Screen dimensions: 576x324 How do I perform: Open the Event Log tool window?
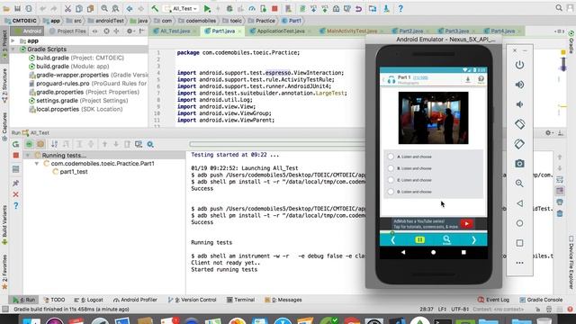[x=494, y=300]
